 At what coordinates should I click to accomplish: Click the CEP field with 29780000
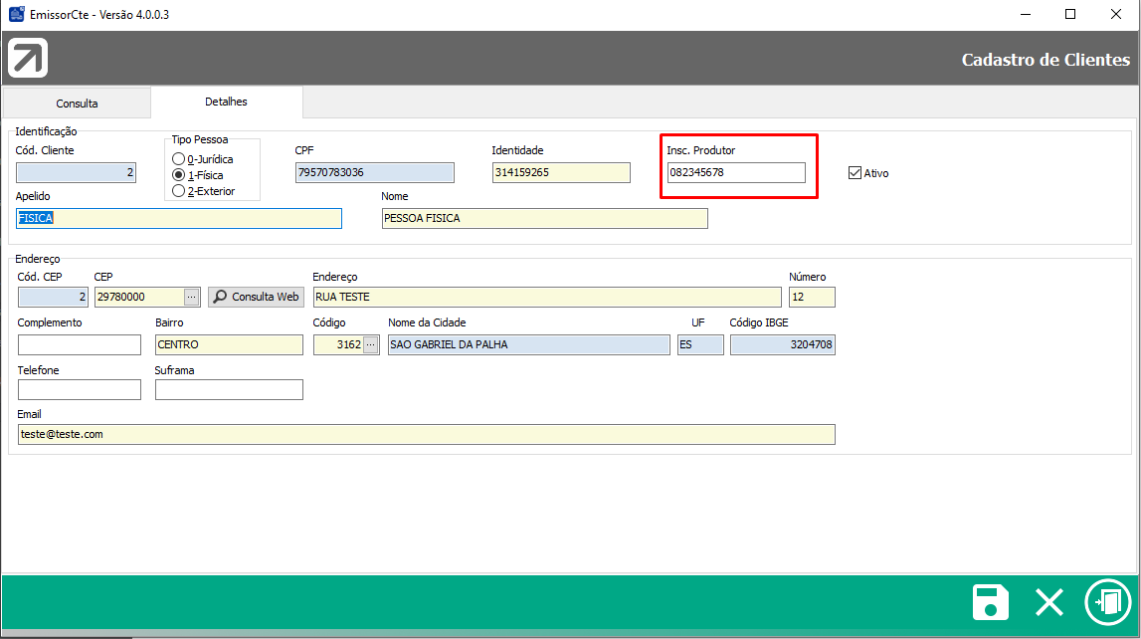tap(139, 297)
